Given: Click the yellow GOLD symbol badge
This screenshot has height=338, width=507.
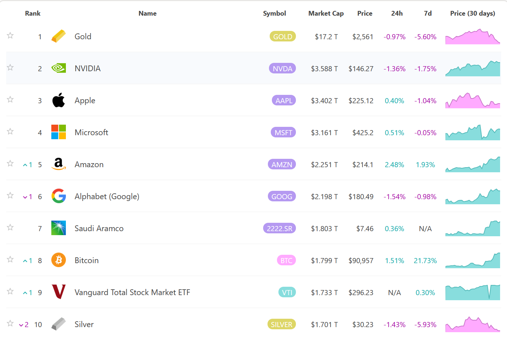Looking at the screenshot, I should (x=283, y=36).
